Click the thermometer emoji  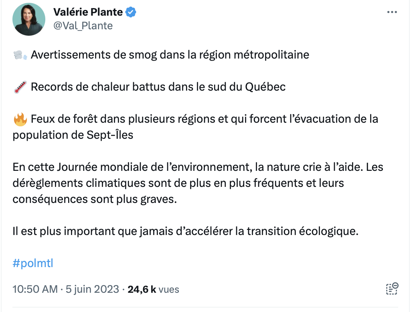[x=20, y=87]
